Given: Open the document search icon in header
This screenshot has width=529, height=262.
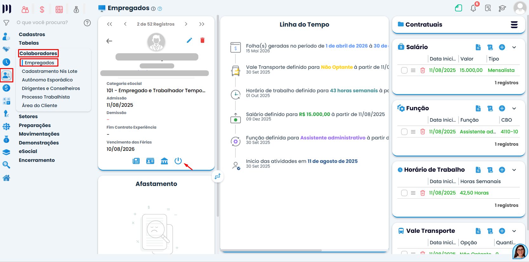Looking at the screenshot, I should 488,8.
